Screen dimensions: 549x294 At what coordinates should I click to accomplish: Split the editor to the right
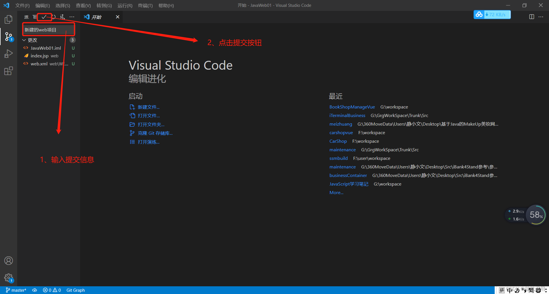[532, 17]
